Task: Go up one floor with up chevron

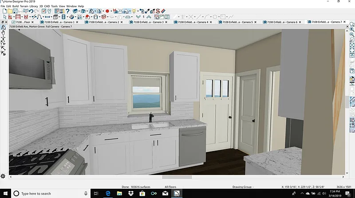Action: [x=149, y=17]
